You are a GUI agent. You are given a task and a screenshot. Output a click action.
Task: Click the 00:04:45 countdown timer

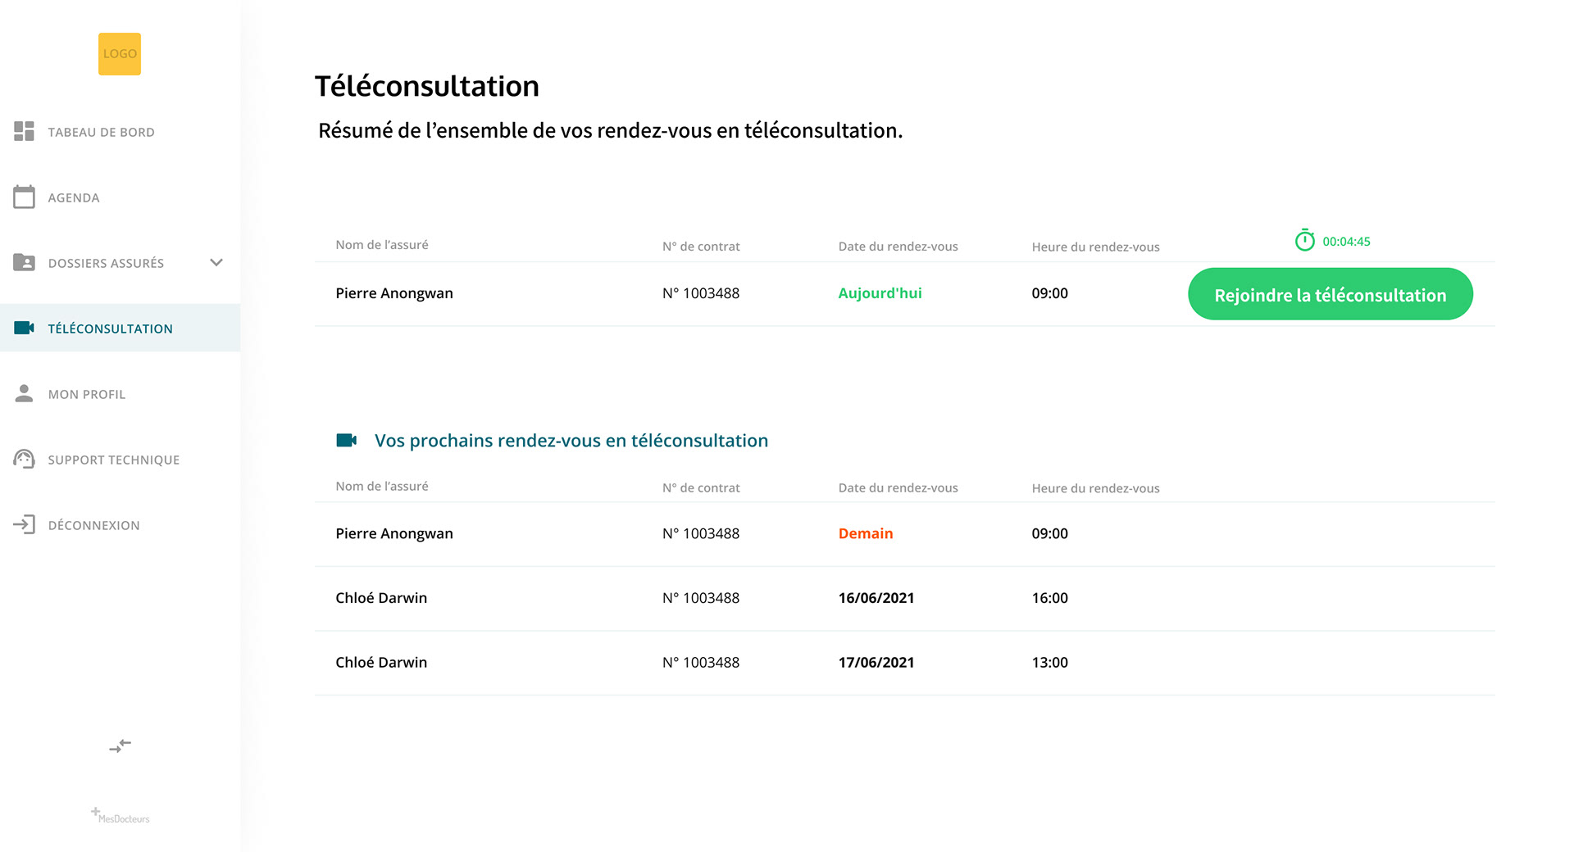pos(1346,242)
